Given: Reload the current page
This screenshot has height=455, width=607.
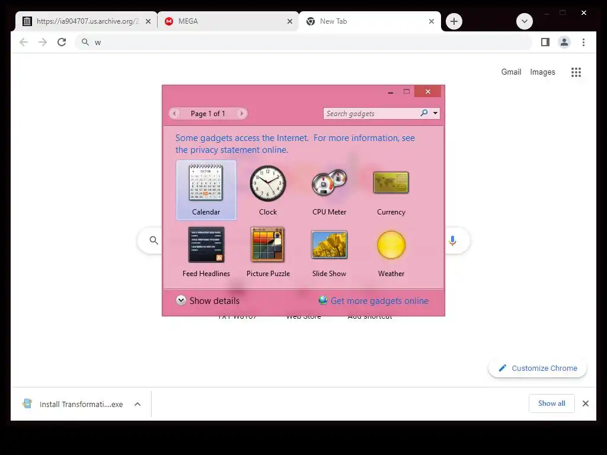Looking at the screenshot, I should pyautogui.click(x=62, y=42).
